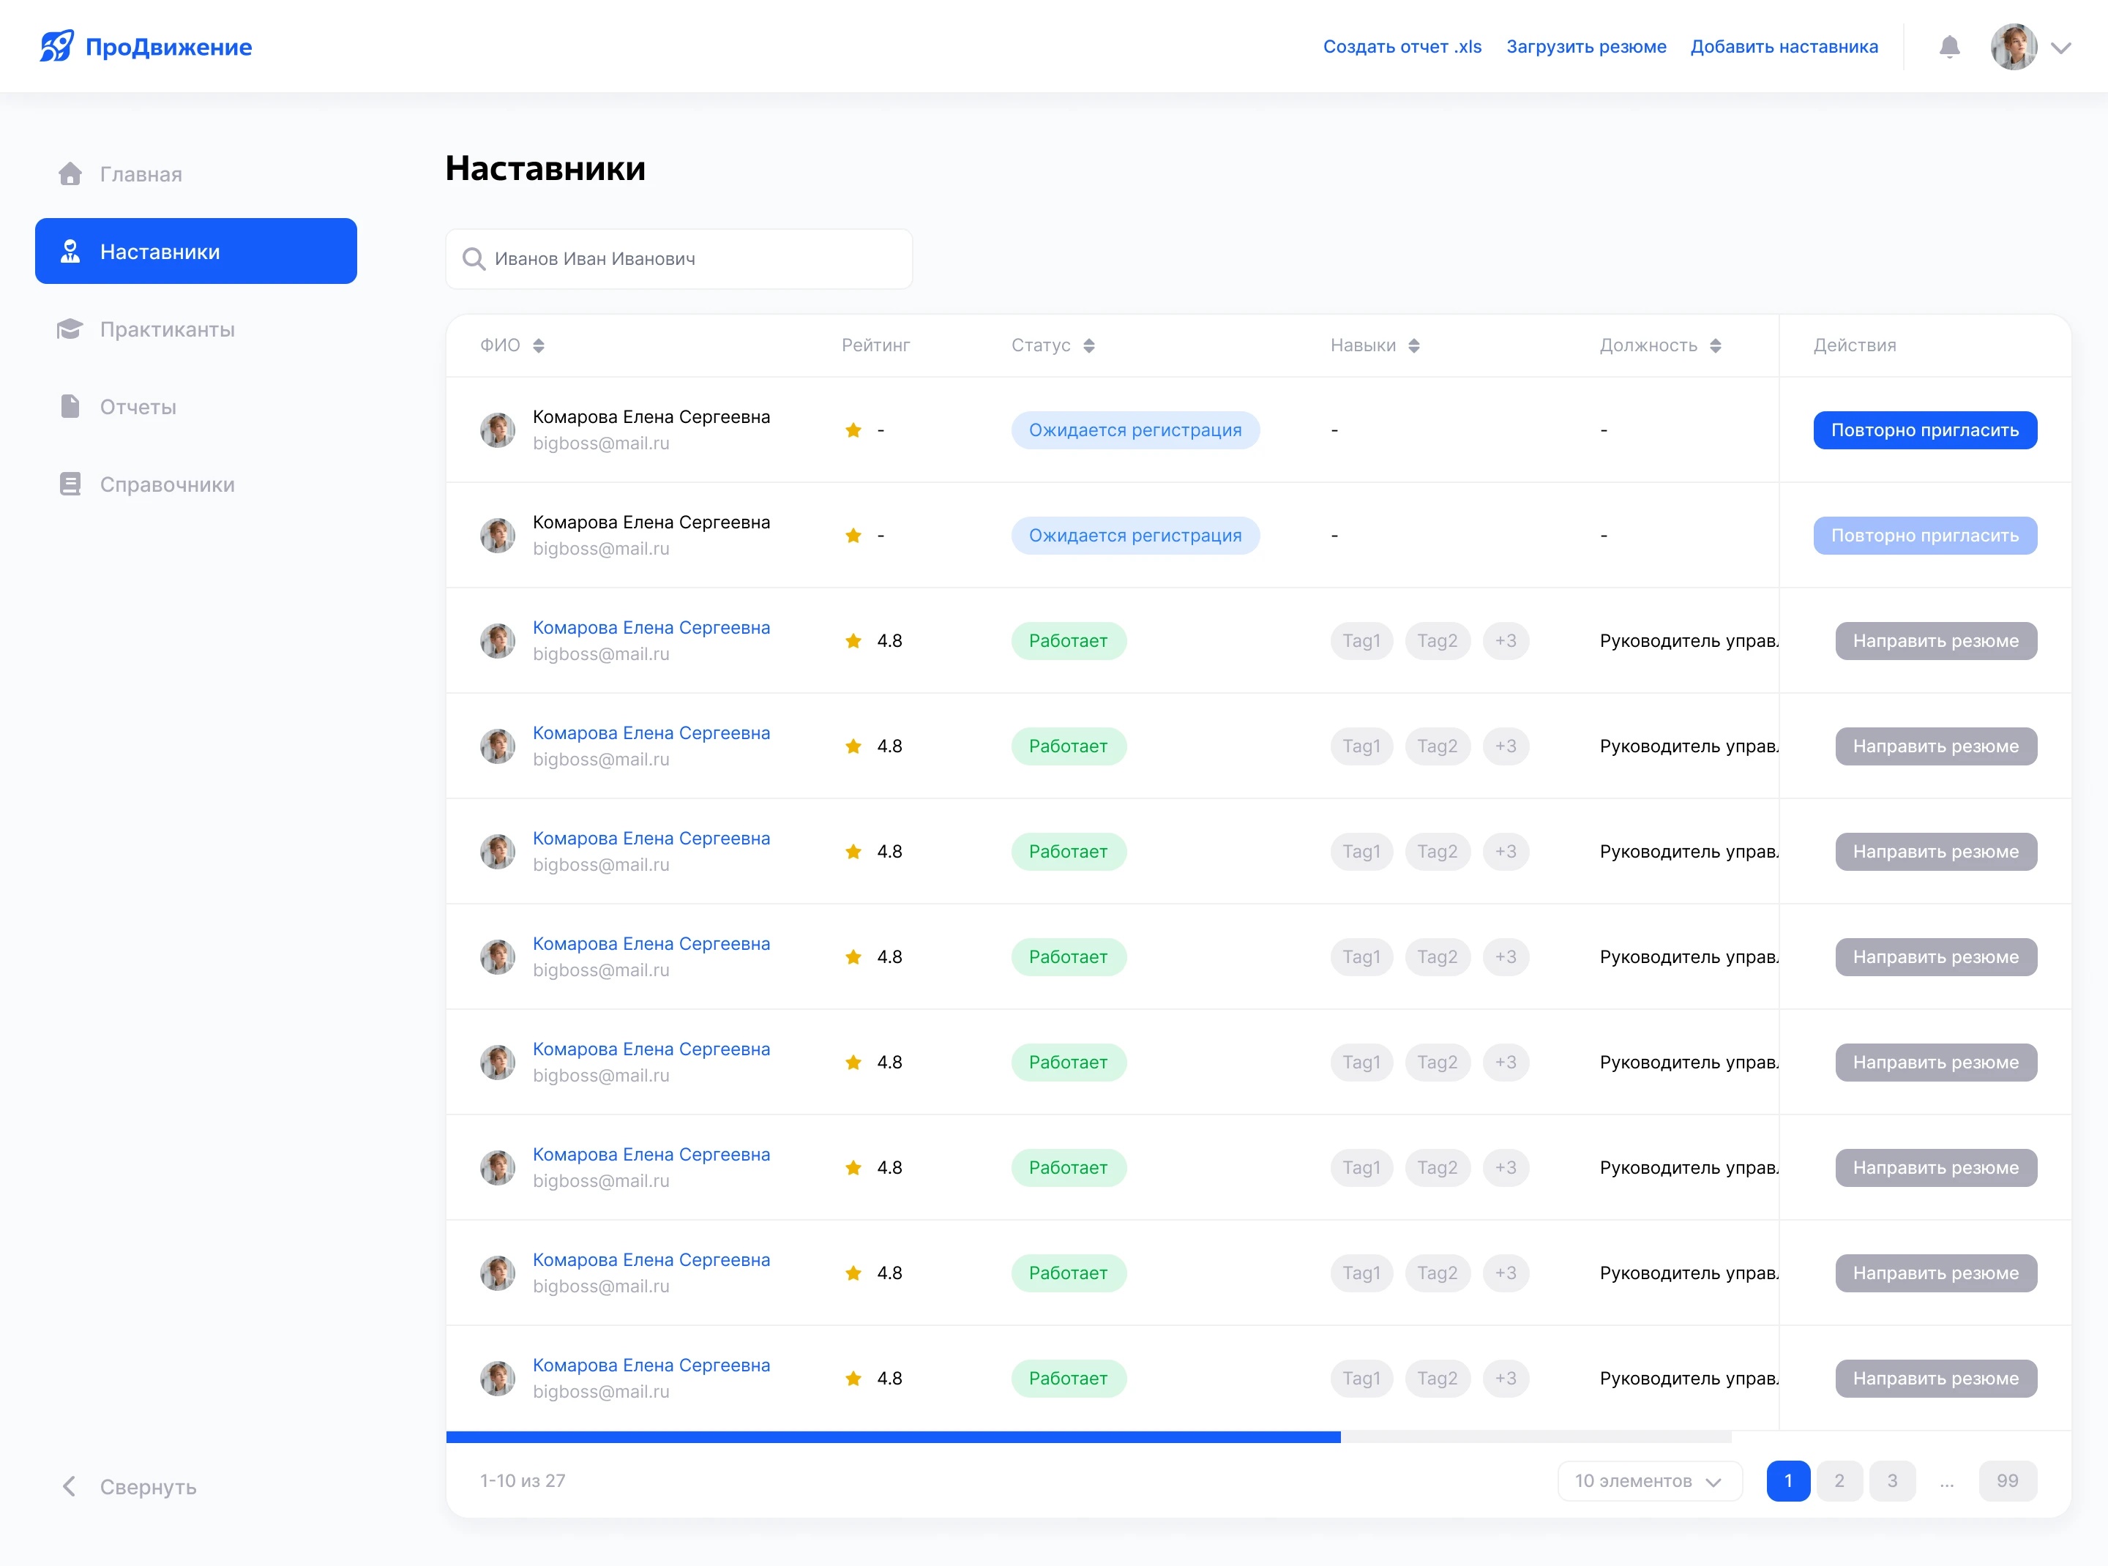Sort table by Статус arrows
Image resolution: width=2108 pixels, height=1566 pixels.
click(1088, 345)
